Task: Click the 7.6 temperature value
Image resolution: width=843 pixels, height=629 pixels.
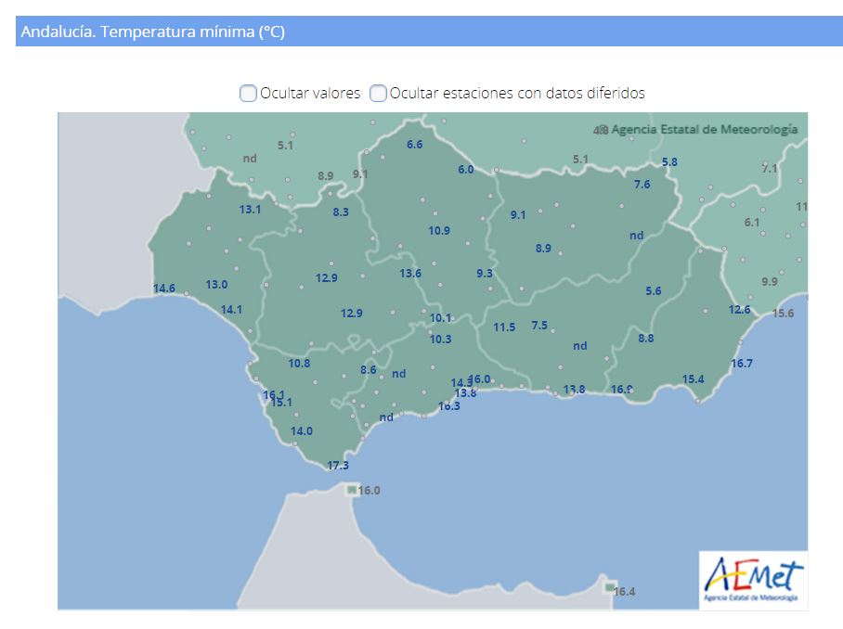Action: (642, 185)
